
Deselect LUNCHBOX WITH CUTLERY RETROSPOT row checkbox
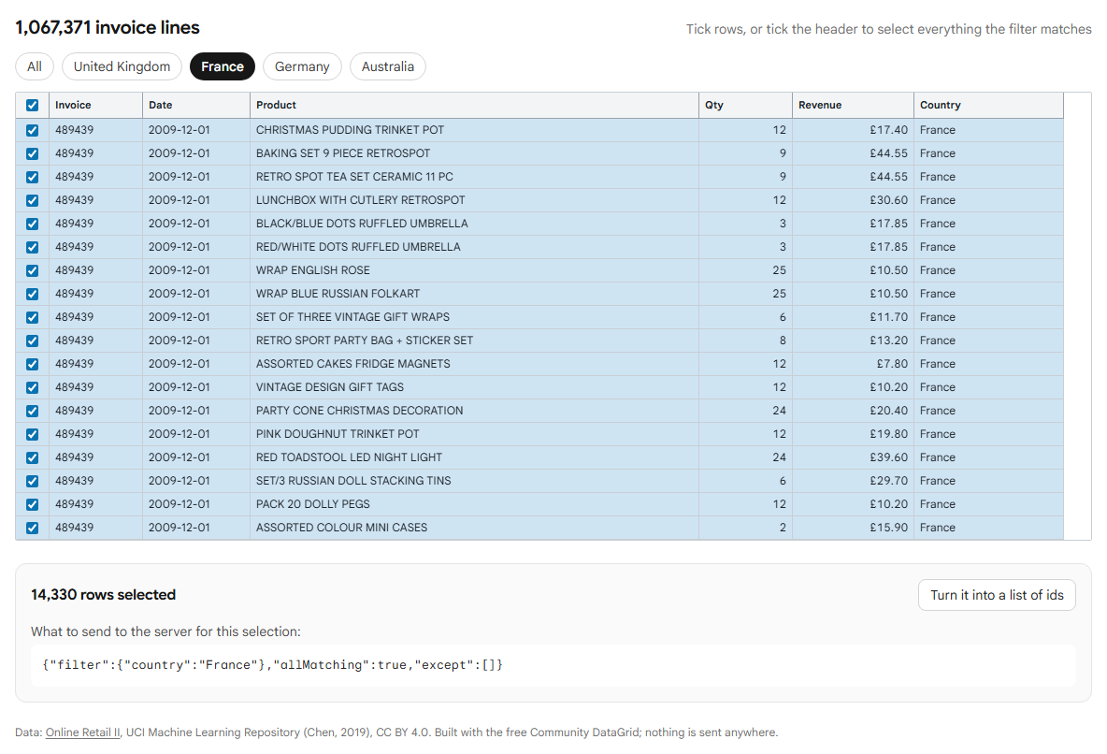[32, 200]
